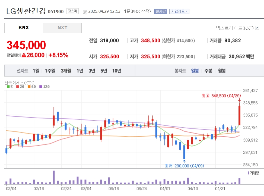Image resolution: width=264 pixels, height=196 pixels.
Task: Expand the 기업개요 dropdown
Action: click(179, 11)
